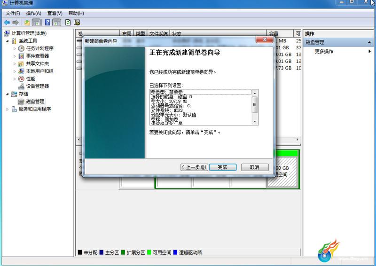Expand the 更多操作 submenu arrow

[x=369, y=51]
